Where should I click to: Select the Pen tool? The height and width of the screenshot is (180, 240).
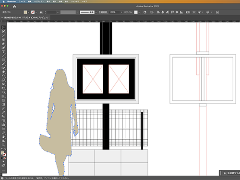pyautogui.click(x=3, y=44)
